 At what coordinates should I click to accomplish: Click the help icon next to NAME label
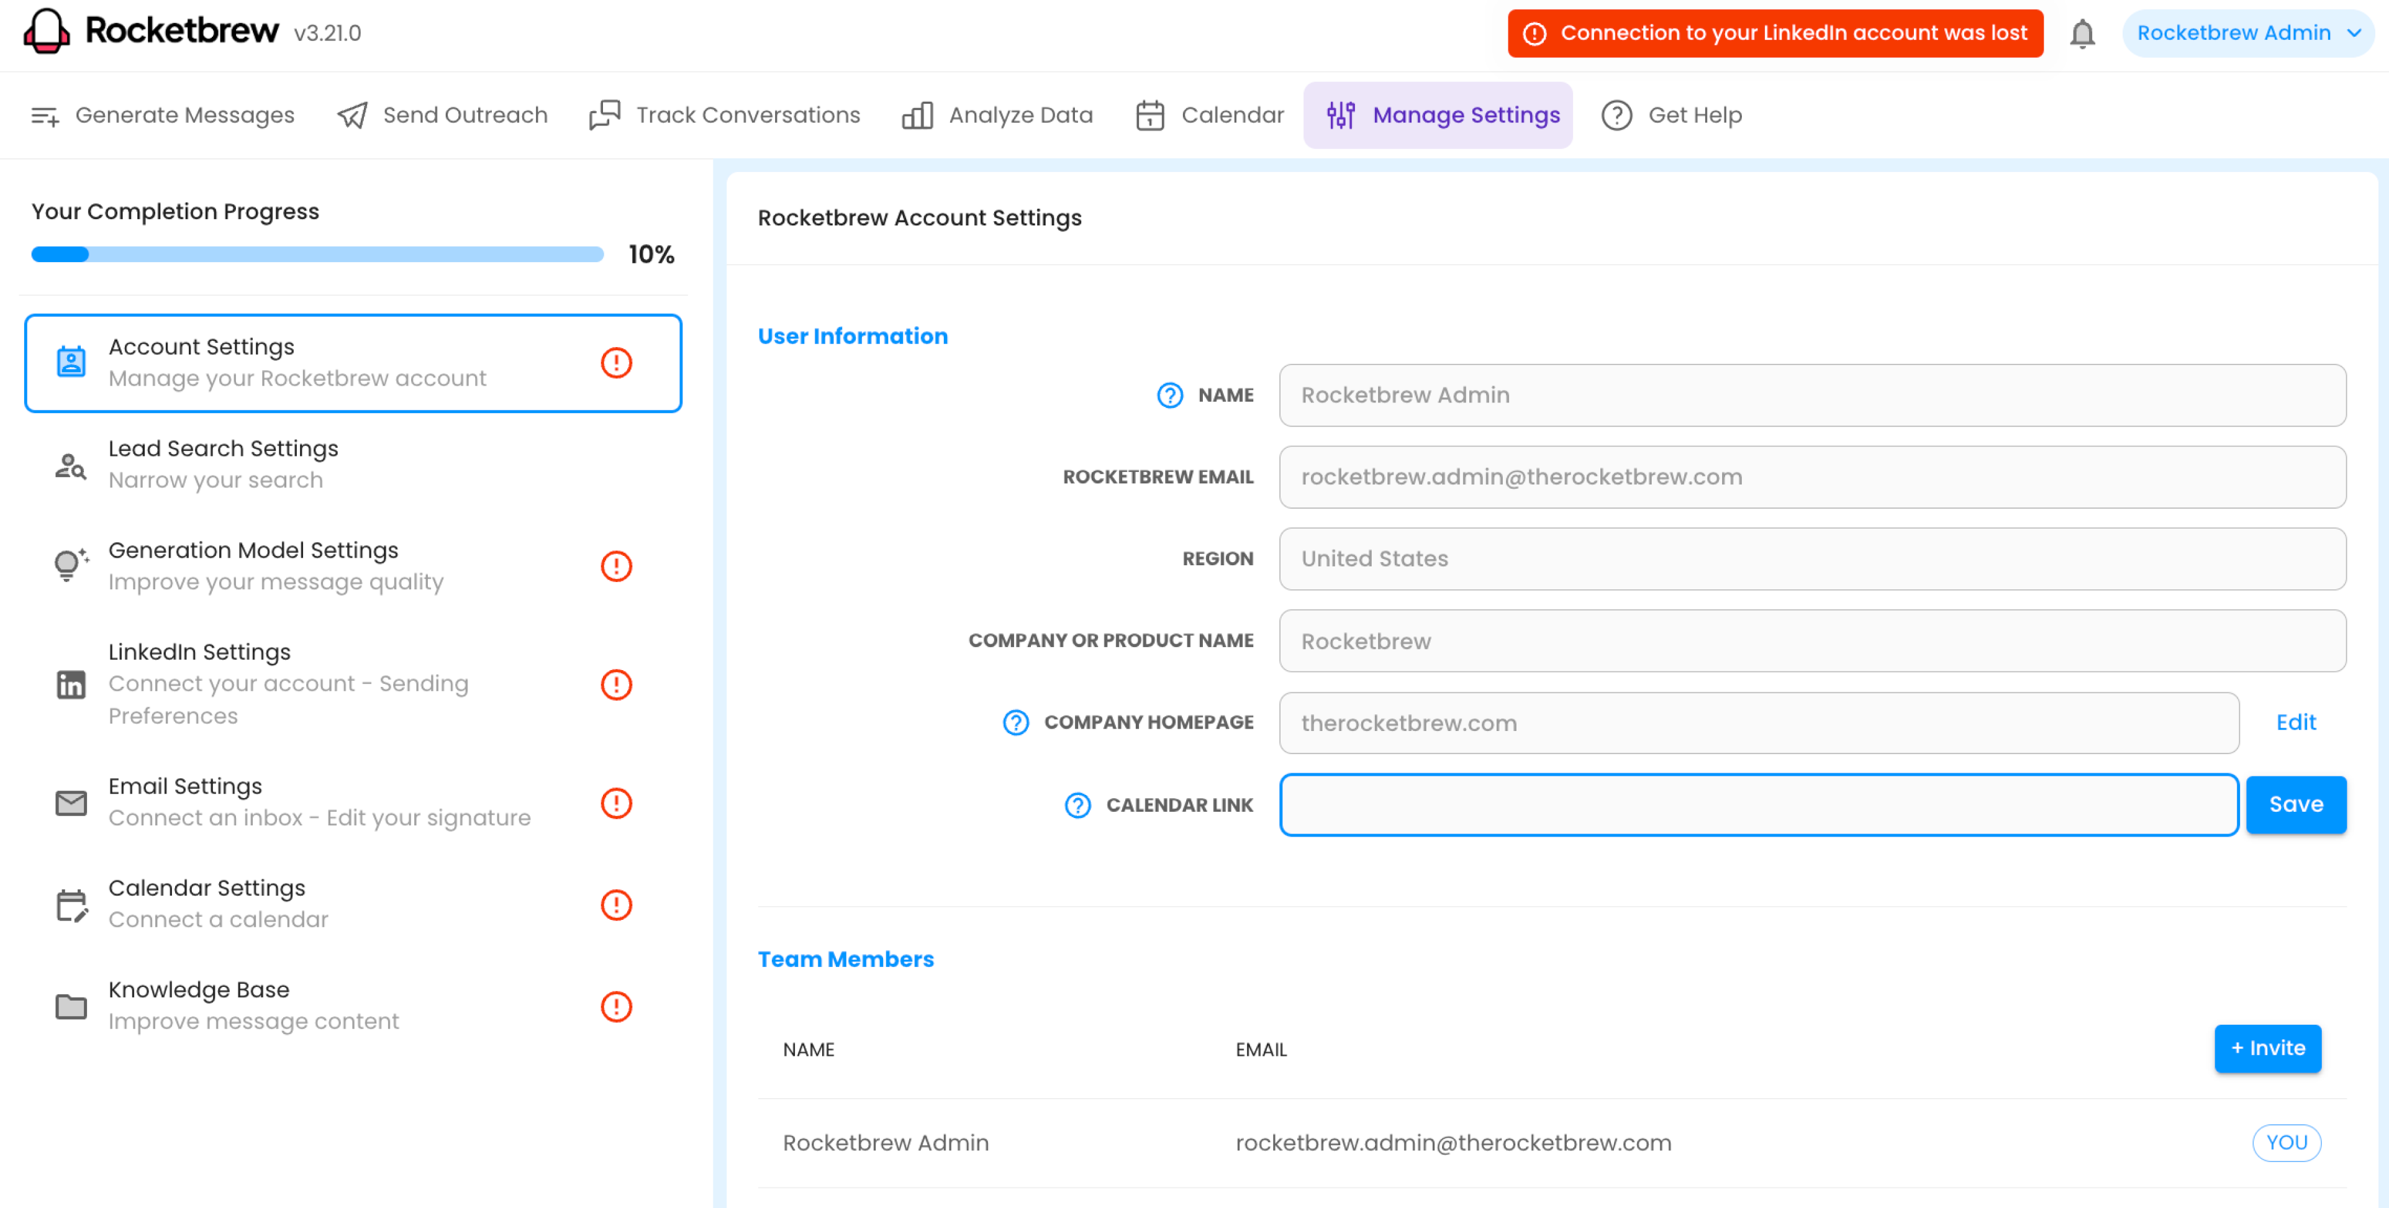[1169, 395]
